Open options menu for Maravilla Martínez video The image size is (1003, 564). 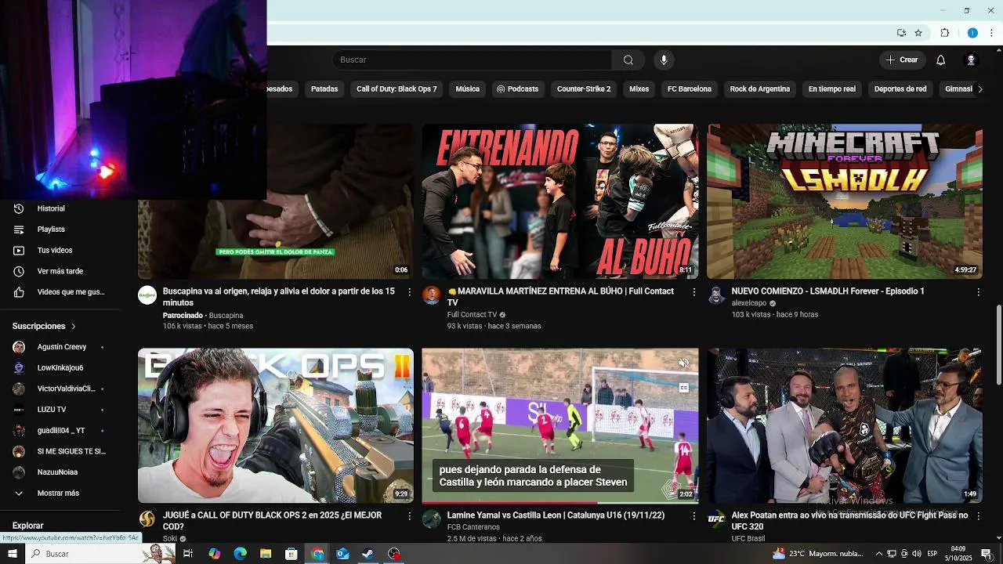coord(693,291)
